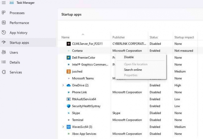Select the Xbox App Services row
The image size is (203, 139).
(x=84, y=134)
